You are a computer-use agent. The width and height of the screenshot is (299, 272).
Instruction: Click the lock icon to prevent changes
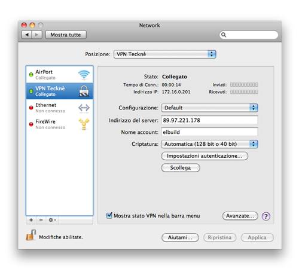point(30,235)
